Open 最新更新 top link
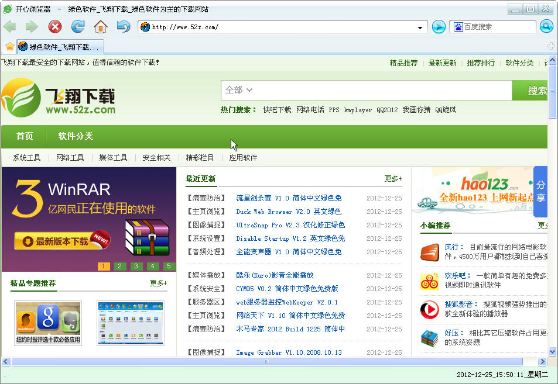 click(442, 63)
